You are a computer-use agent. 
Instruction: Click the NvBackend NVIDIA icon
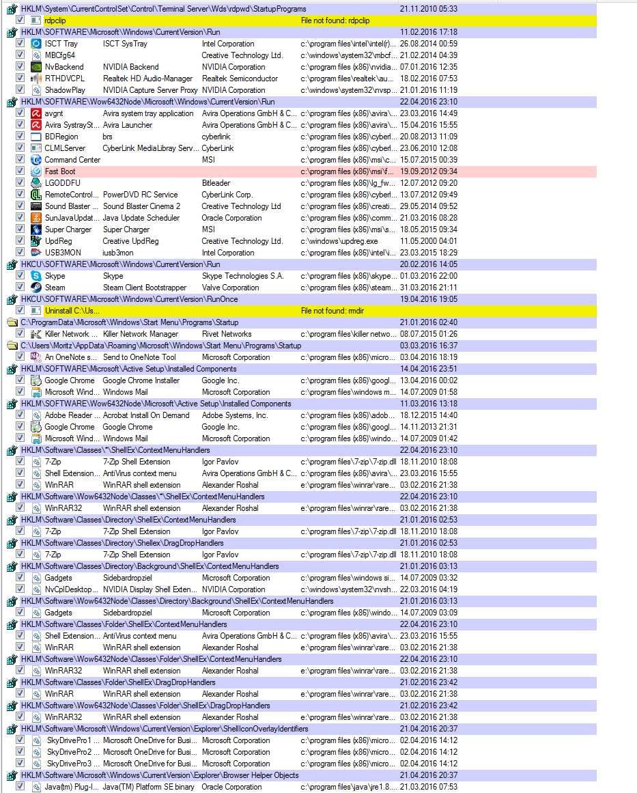point(36,67)
